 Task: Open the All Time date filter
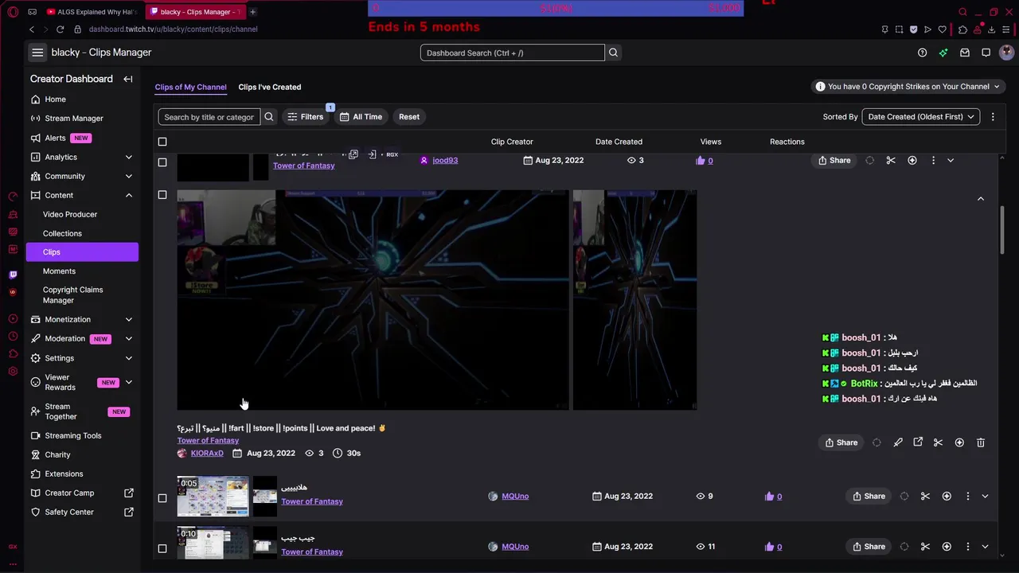click(361, 117)
